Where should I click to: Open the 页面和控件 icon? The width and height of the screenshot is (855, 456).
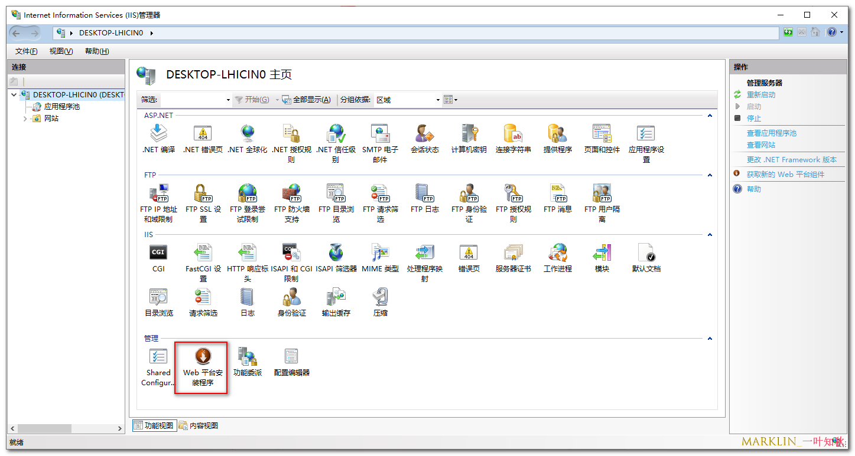[x=602, y=133]
